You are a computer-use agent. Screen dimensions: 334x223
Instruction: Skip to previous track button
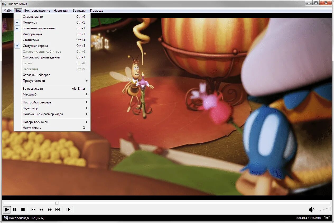[33, 210]
